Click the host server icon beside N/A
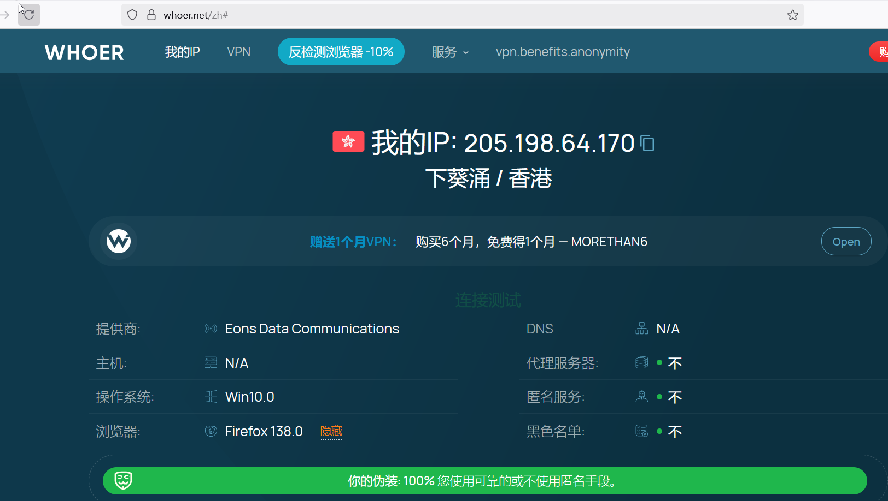 pyautogui.click(x=211, y=362)
